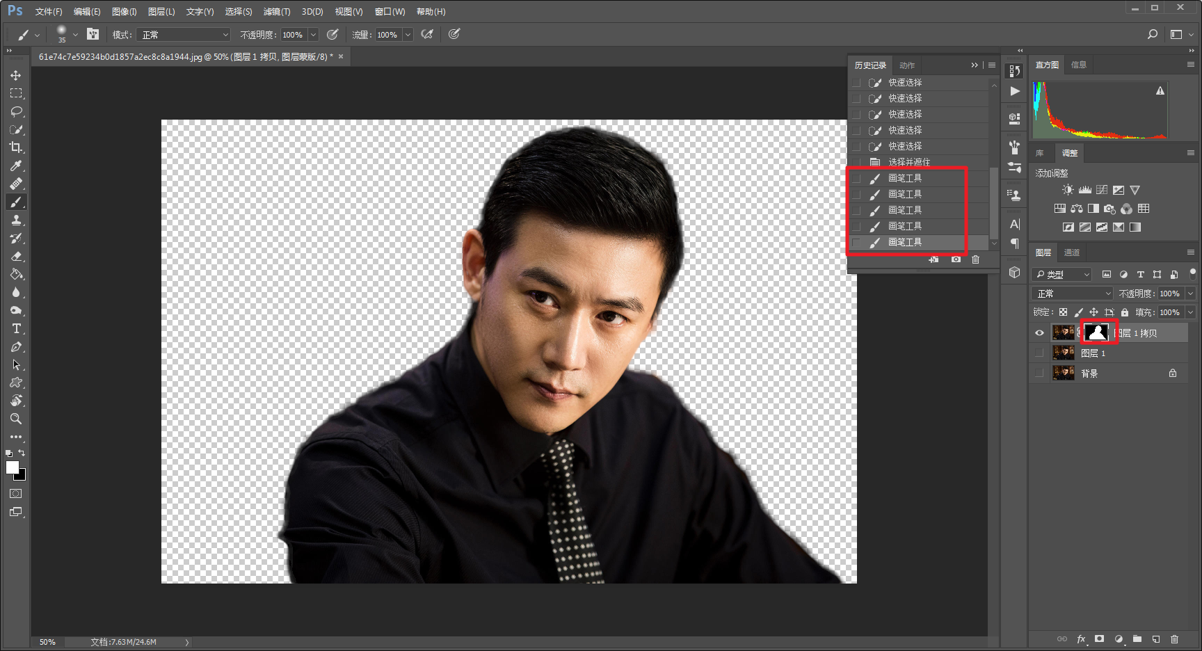Click the foreground color swatch
This screenshot has width=1202, height=651.
click(13, 467)
